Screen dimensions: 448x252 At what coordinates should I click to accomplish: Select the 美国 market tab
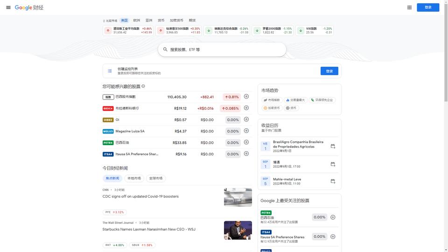point(124,20)
